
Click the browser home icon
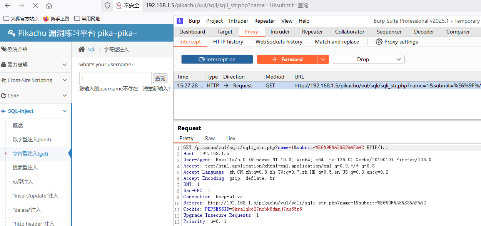click(49, 6)
